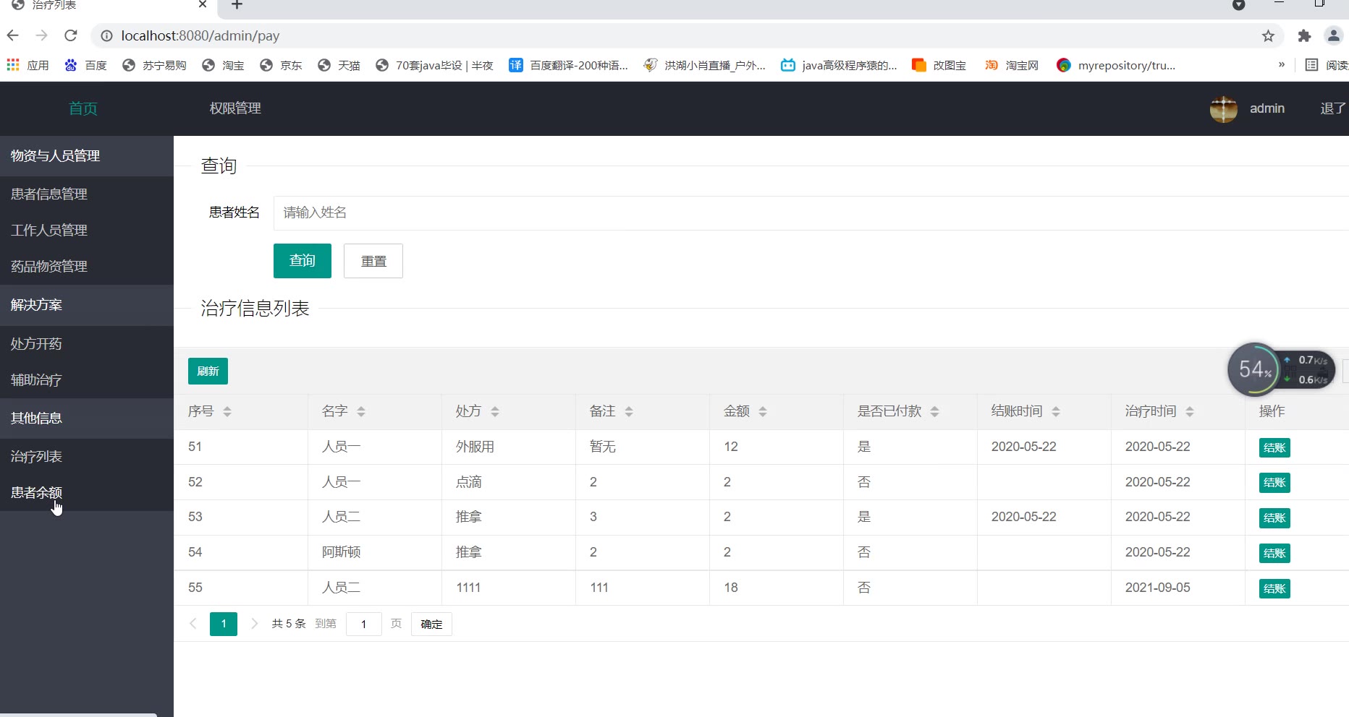Focus the 患者姓名 name input field
This screenshot has height=717, width=1349.
811,212
